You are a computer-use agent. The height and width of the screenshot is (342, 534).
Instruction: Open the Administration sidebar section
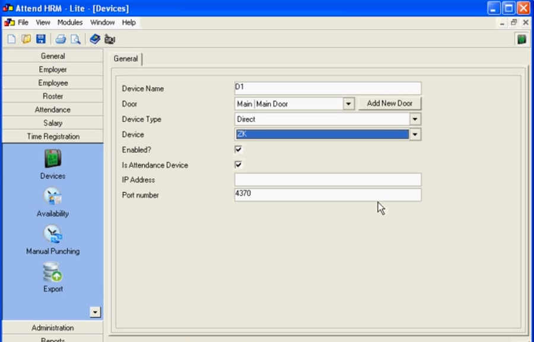point(53,328)
